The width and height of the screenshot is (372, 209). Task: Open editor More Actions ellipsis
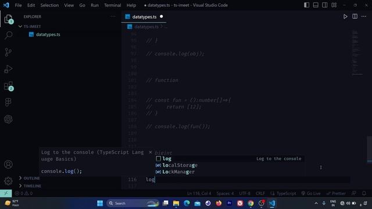[x=364, y=16]
